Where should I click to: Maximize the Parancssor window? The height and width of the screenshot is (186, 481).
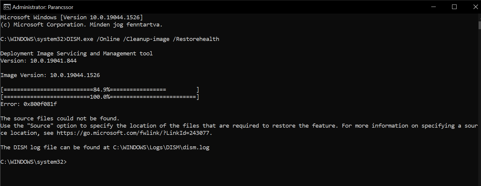pyautogui.click(x=454, y=7)
